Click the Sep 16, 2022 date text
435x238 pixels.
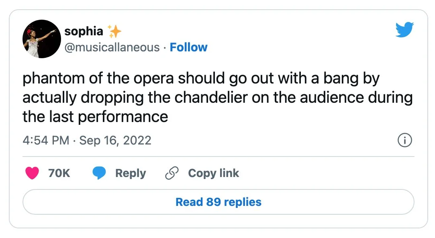click(x=115, y=140)
